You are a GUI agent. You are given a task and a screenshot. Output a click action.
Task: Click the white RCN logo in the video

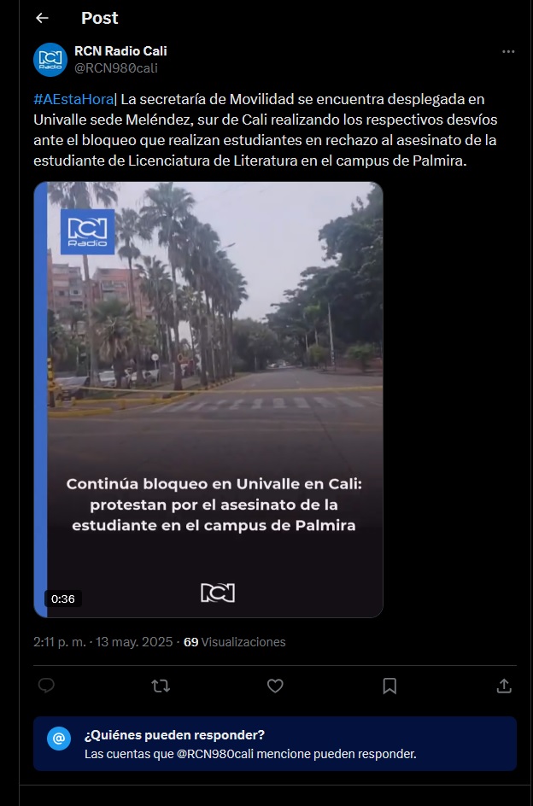click(x=218, y=593)
